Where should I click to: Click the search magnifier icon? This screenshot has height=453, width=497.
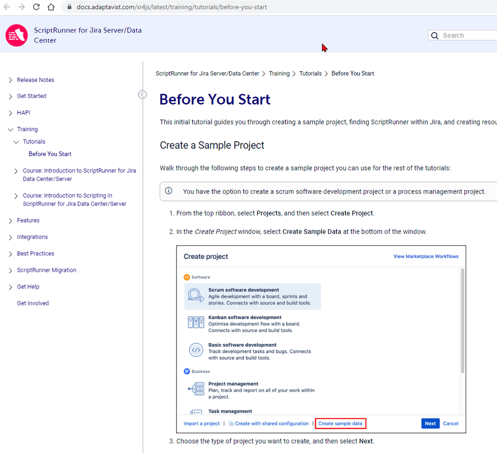[x=435, y=35]
